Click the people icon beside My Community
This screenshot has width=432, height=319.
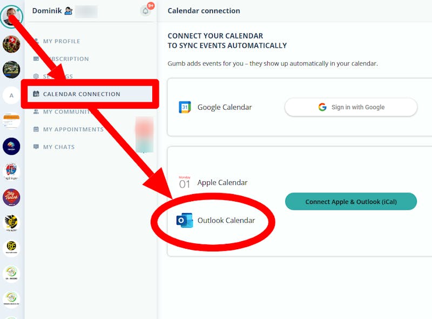(x=36, y=111)
